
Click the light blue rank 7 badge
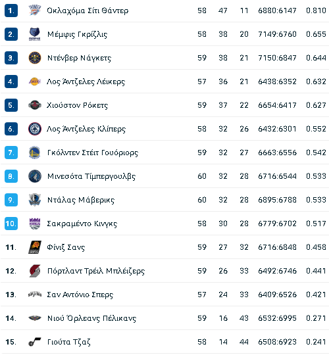tap(11, 153)
